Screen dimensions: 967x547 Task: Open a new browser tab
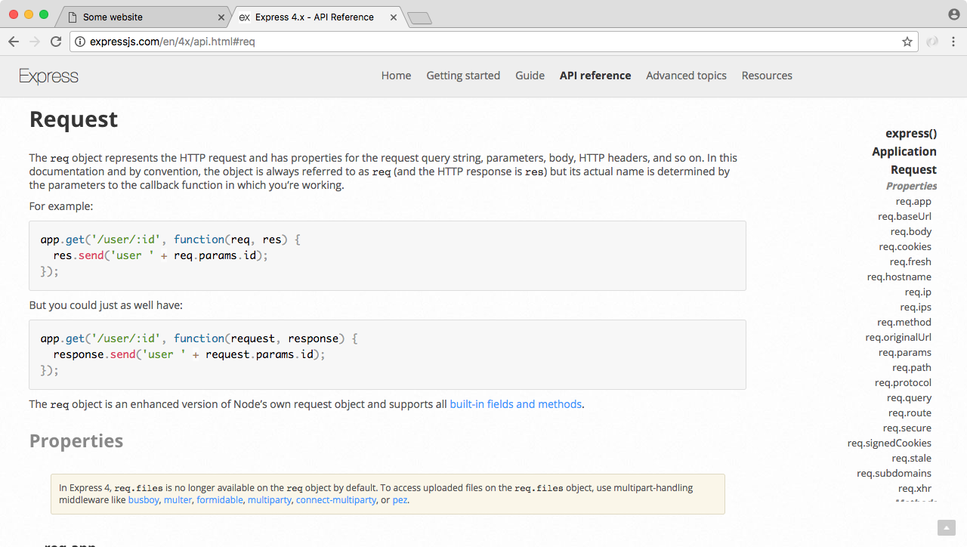pyautogui.click(x=419, y=18)
